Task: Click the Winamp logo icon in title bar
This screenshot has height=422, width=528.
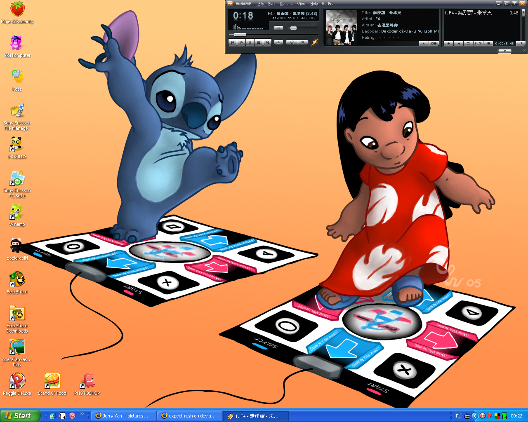Action: 230,4
